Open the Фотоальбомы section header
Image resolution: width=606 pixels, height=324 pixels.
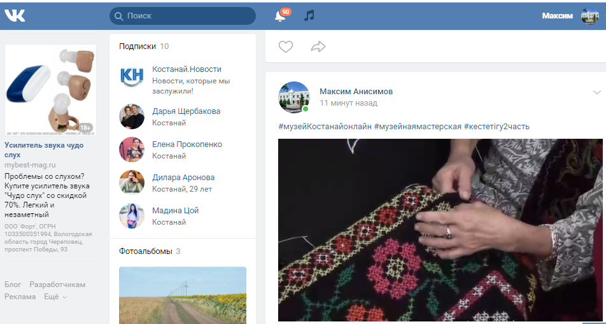click(x=145, y=251)
